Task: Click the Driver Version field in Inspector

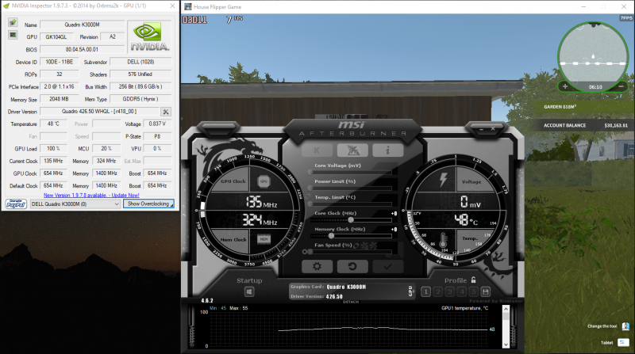Action: point(100,111)
